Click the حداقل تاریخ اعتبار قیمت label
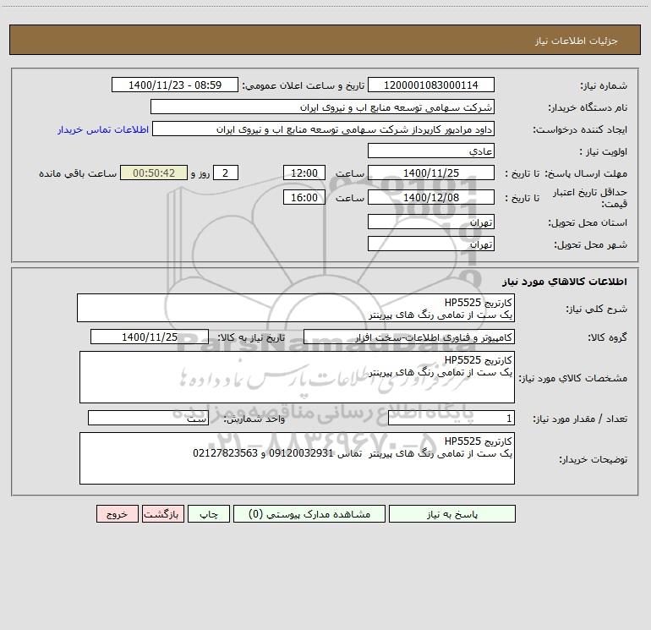This screenshot has height=630, width=651. click(x=590, y=198)
